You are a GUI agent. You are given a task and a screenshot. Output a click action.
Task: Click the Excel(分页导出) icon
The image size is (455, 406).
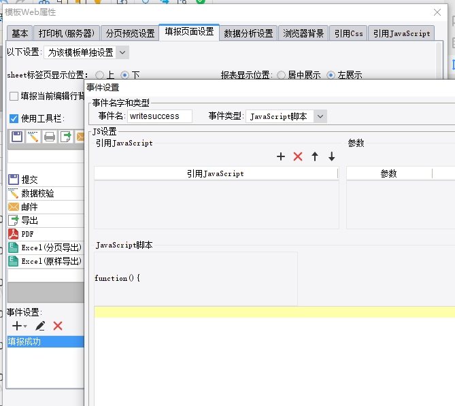(14, 248)
